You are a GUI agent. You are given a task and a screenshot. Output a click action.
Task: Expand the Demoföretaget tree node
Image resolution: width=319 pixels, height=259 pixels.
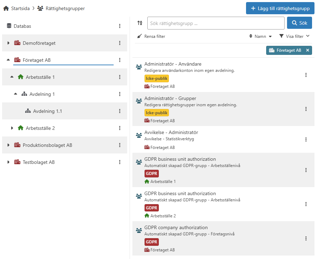point(8,43)
